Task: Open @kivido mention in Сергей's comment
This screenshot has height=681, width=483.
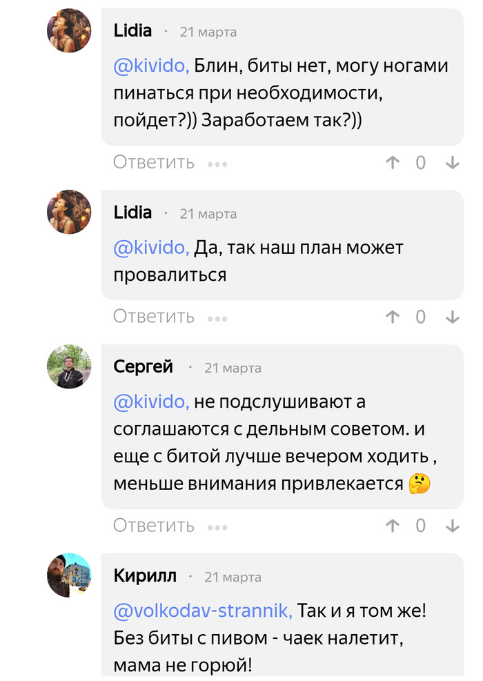Action: pos(151,401)
